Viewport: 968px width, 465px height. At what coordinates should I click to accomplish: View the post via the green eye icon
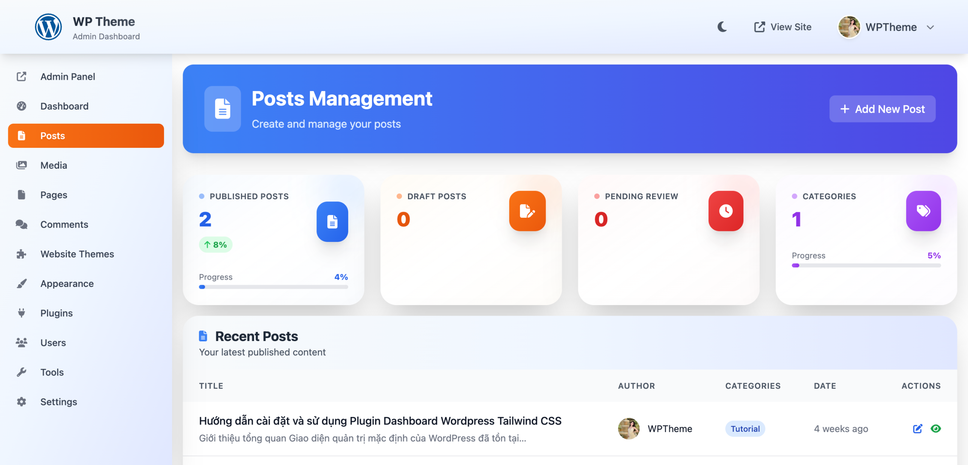936,429
